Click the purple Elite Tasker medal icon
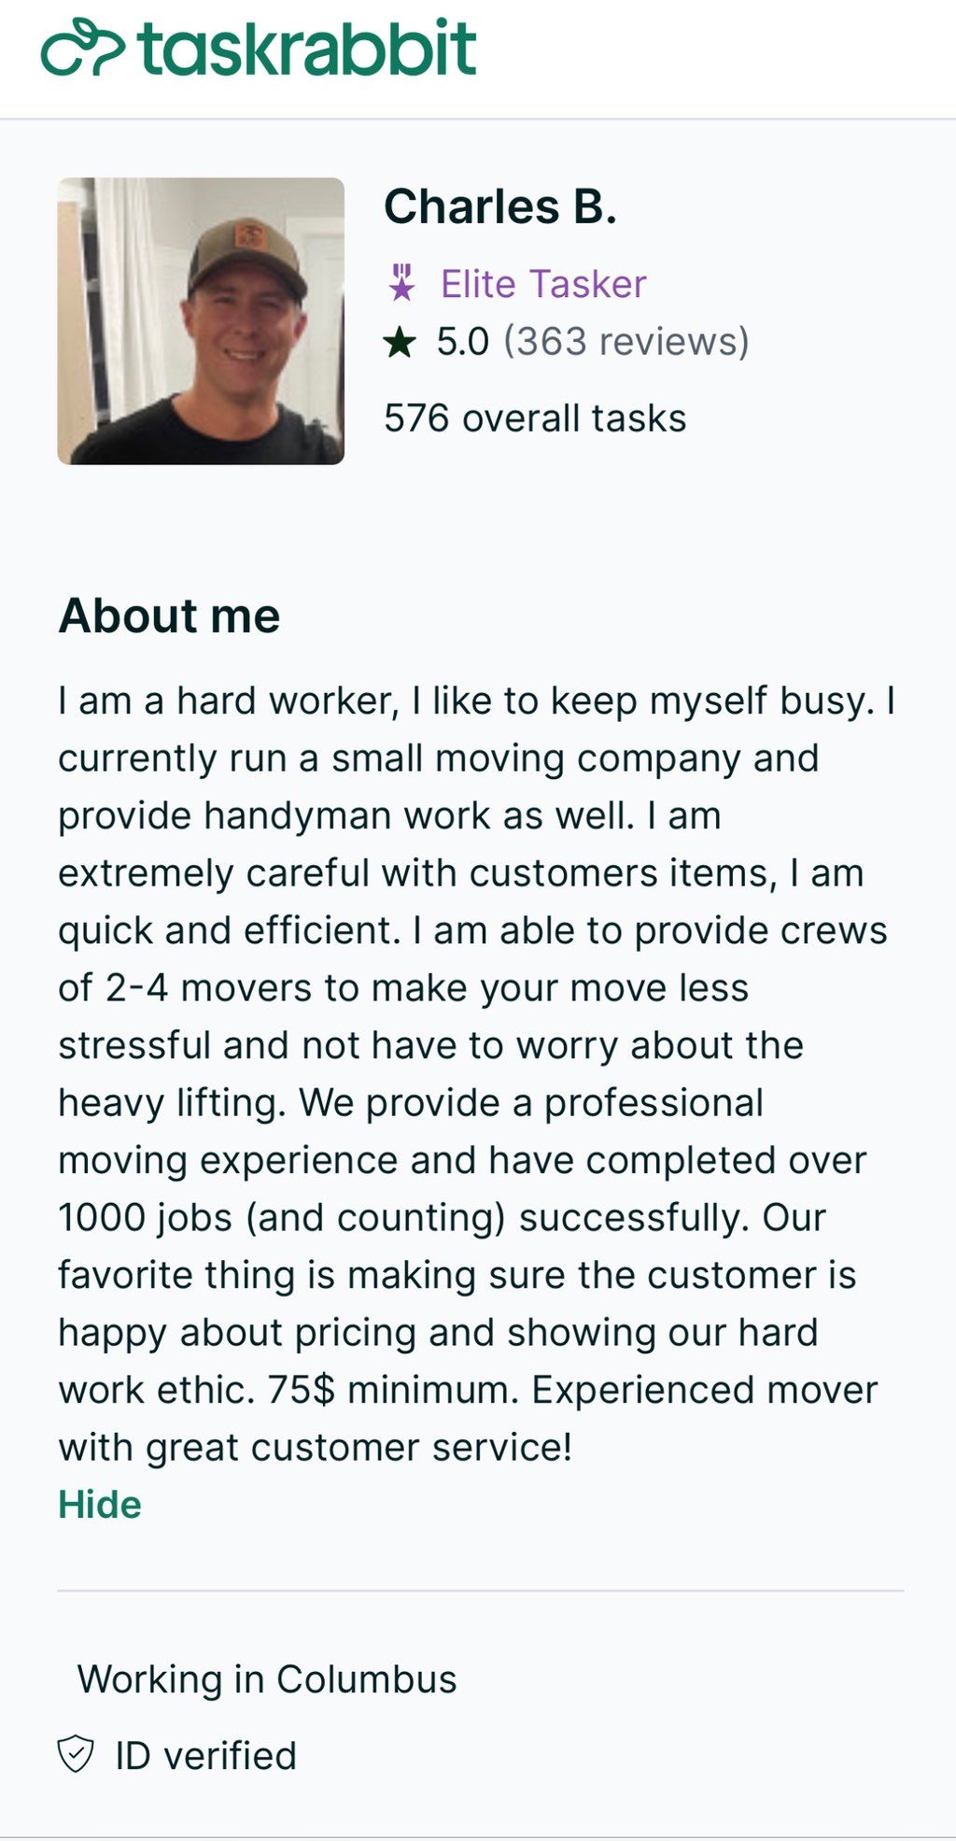The height and width of the screenshot is (1841, 956). coord(402,283)
